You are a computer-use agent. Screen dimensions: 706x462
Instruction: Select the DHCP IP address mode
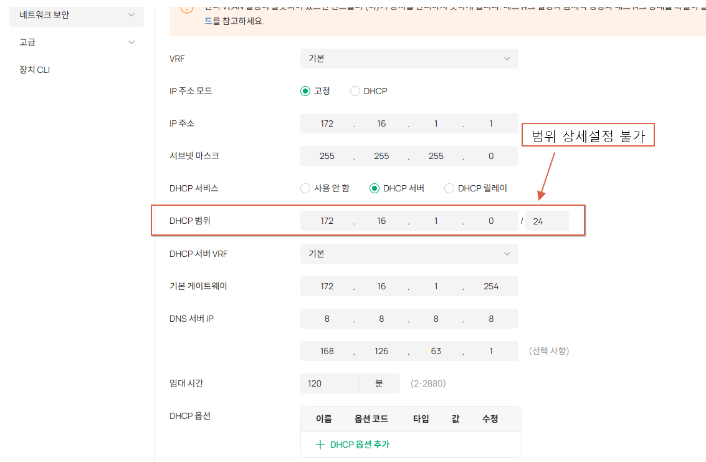pyautogui.click(x=355, y=91)
